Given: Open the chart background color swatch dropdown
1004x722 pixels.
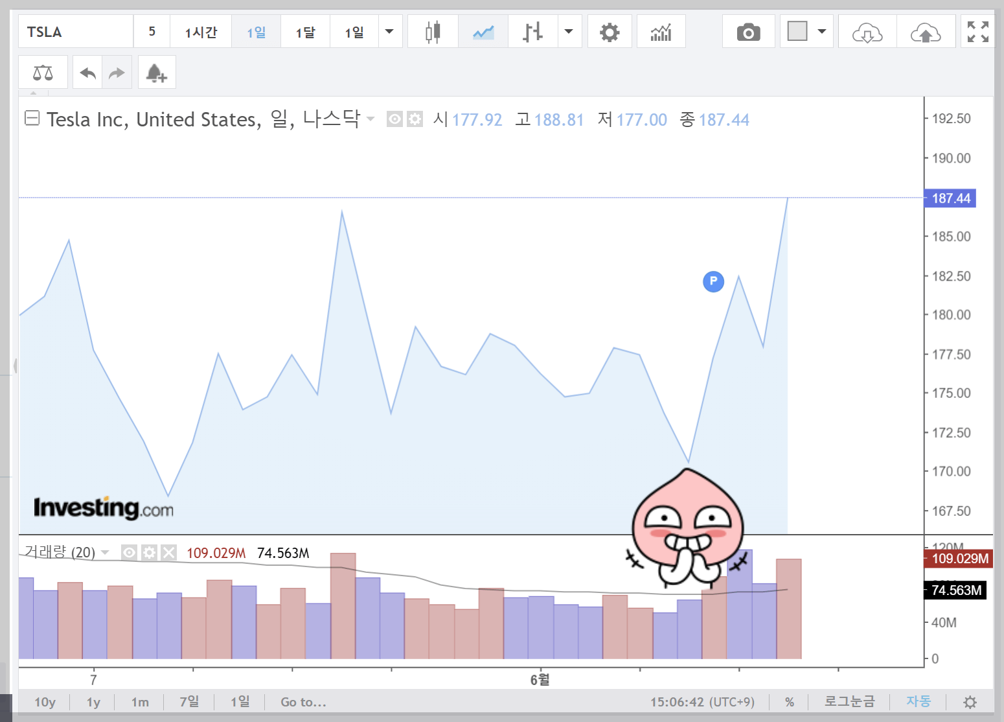Looking at the screenshot, I should (x=821, y=30).
